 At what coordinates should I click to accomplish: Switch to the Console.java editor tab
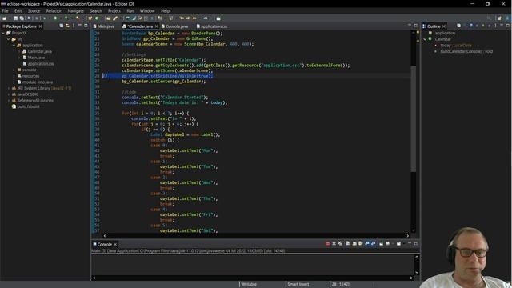click(x=174, y=26)
